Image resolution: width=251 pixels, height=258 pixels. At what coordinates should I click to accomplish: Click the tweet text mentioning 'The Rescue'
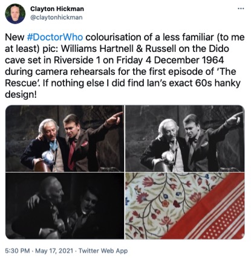coord(125,66)
